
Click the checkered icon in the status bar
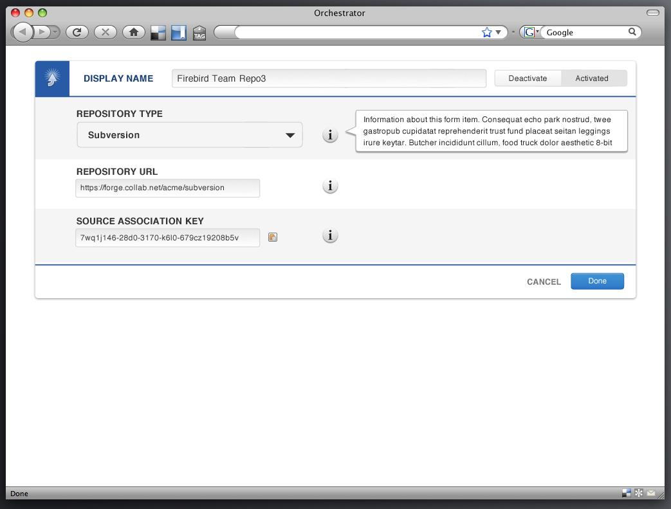[x=627, y=493]
